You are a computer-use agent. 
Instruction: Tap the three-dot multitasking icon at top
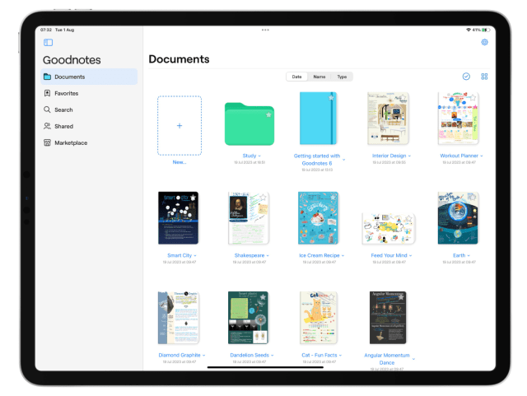point(265,30)
